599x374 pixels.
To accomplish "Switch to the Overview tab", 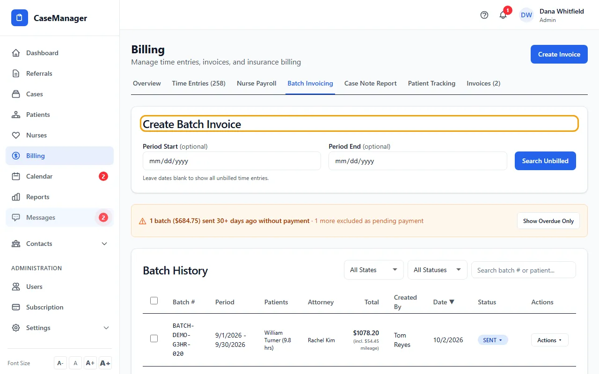I will tap(147, 83).
